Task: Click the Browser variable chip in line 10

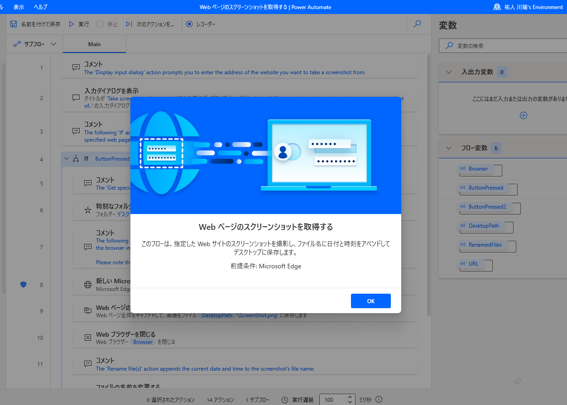Action: click(143, 342)
